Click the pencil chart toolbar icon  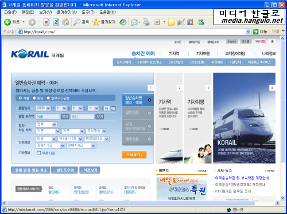pos(181,22)
